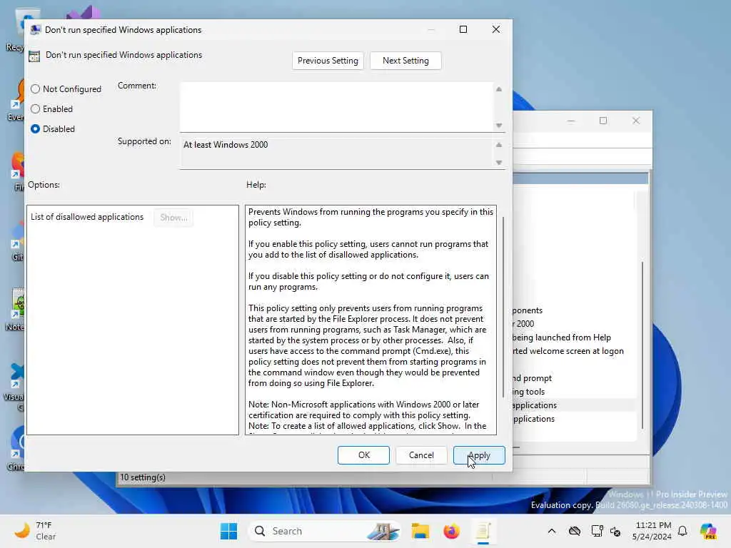The width and height of the screenshot is (731, 548).
Task: Click the dialog title bar icon
Action: tap(35, 30)
